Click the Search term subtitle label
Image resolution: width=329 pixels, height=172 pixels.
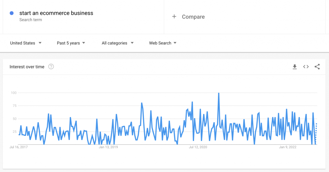click(31, 20)
